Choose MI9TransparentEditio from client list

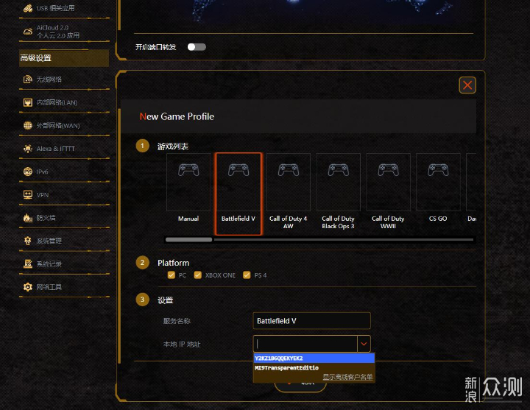click(x=314, y=368)
